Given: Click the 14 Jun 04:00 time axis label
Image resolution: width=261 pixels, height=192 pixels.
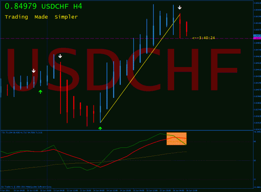Looking at the screenshot, I should pos(99,190).
